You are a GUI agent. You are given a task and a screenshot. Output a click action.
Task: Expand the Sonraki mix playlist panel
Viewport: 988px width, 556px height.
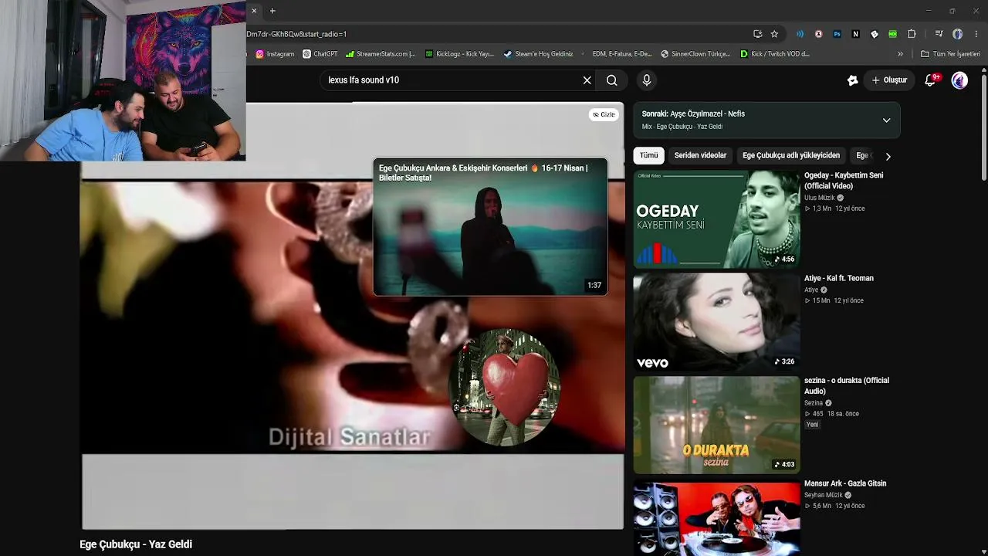(886, 120)
